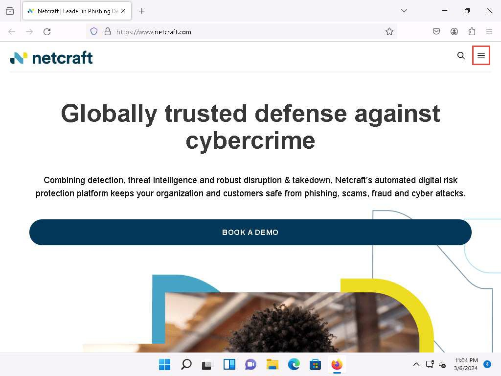
Task: Click the URL address bar field
Action: click(x=245, y=32)
